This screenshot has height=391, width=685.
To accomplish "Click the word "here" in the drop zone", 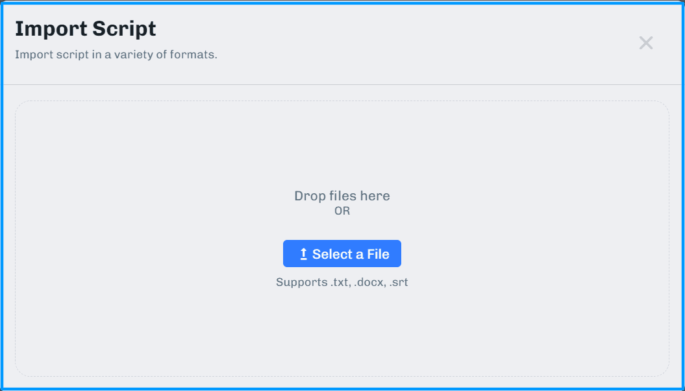I will (375, 196).
